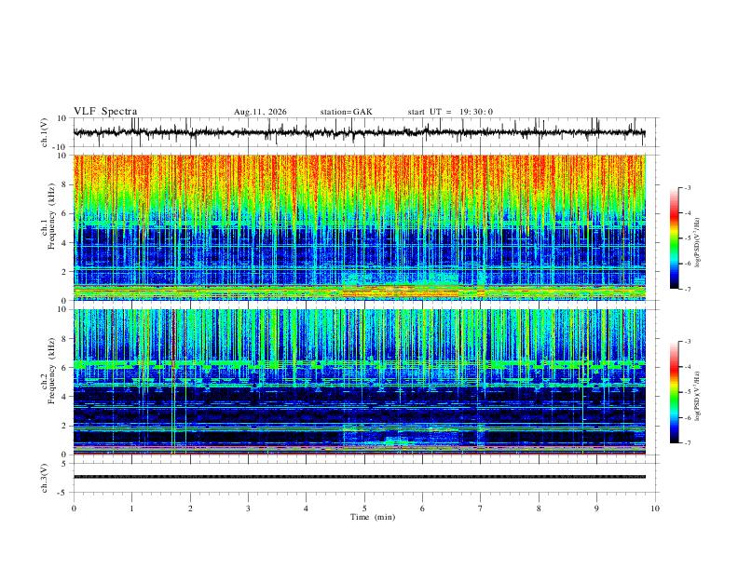Screen dimensions: 738x570
Task: Click the ch.3 flat signal trace
Action: (x=360, y=477)
